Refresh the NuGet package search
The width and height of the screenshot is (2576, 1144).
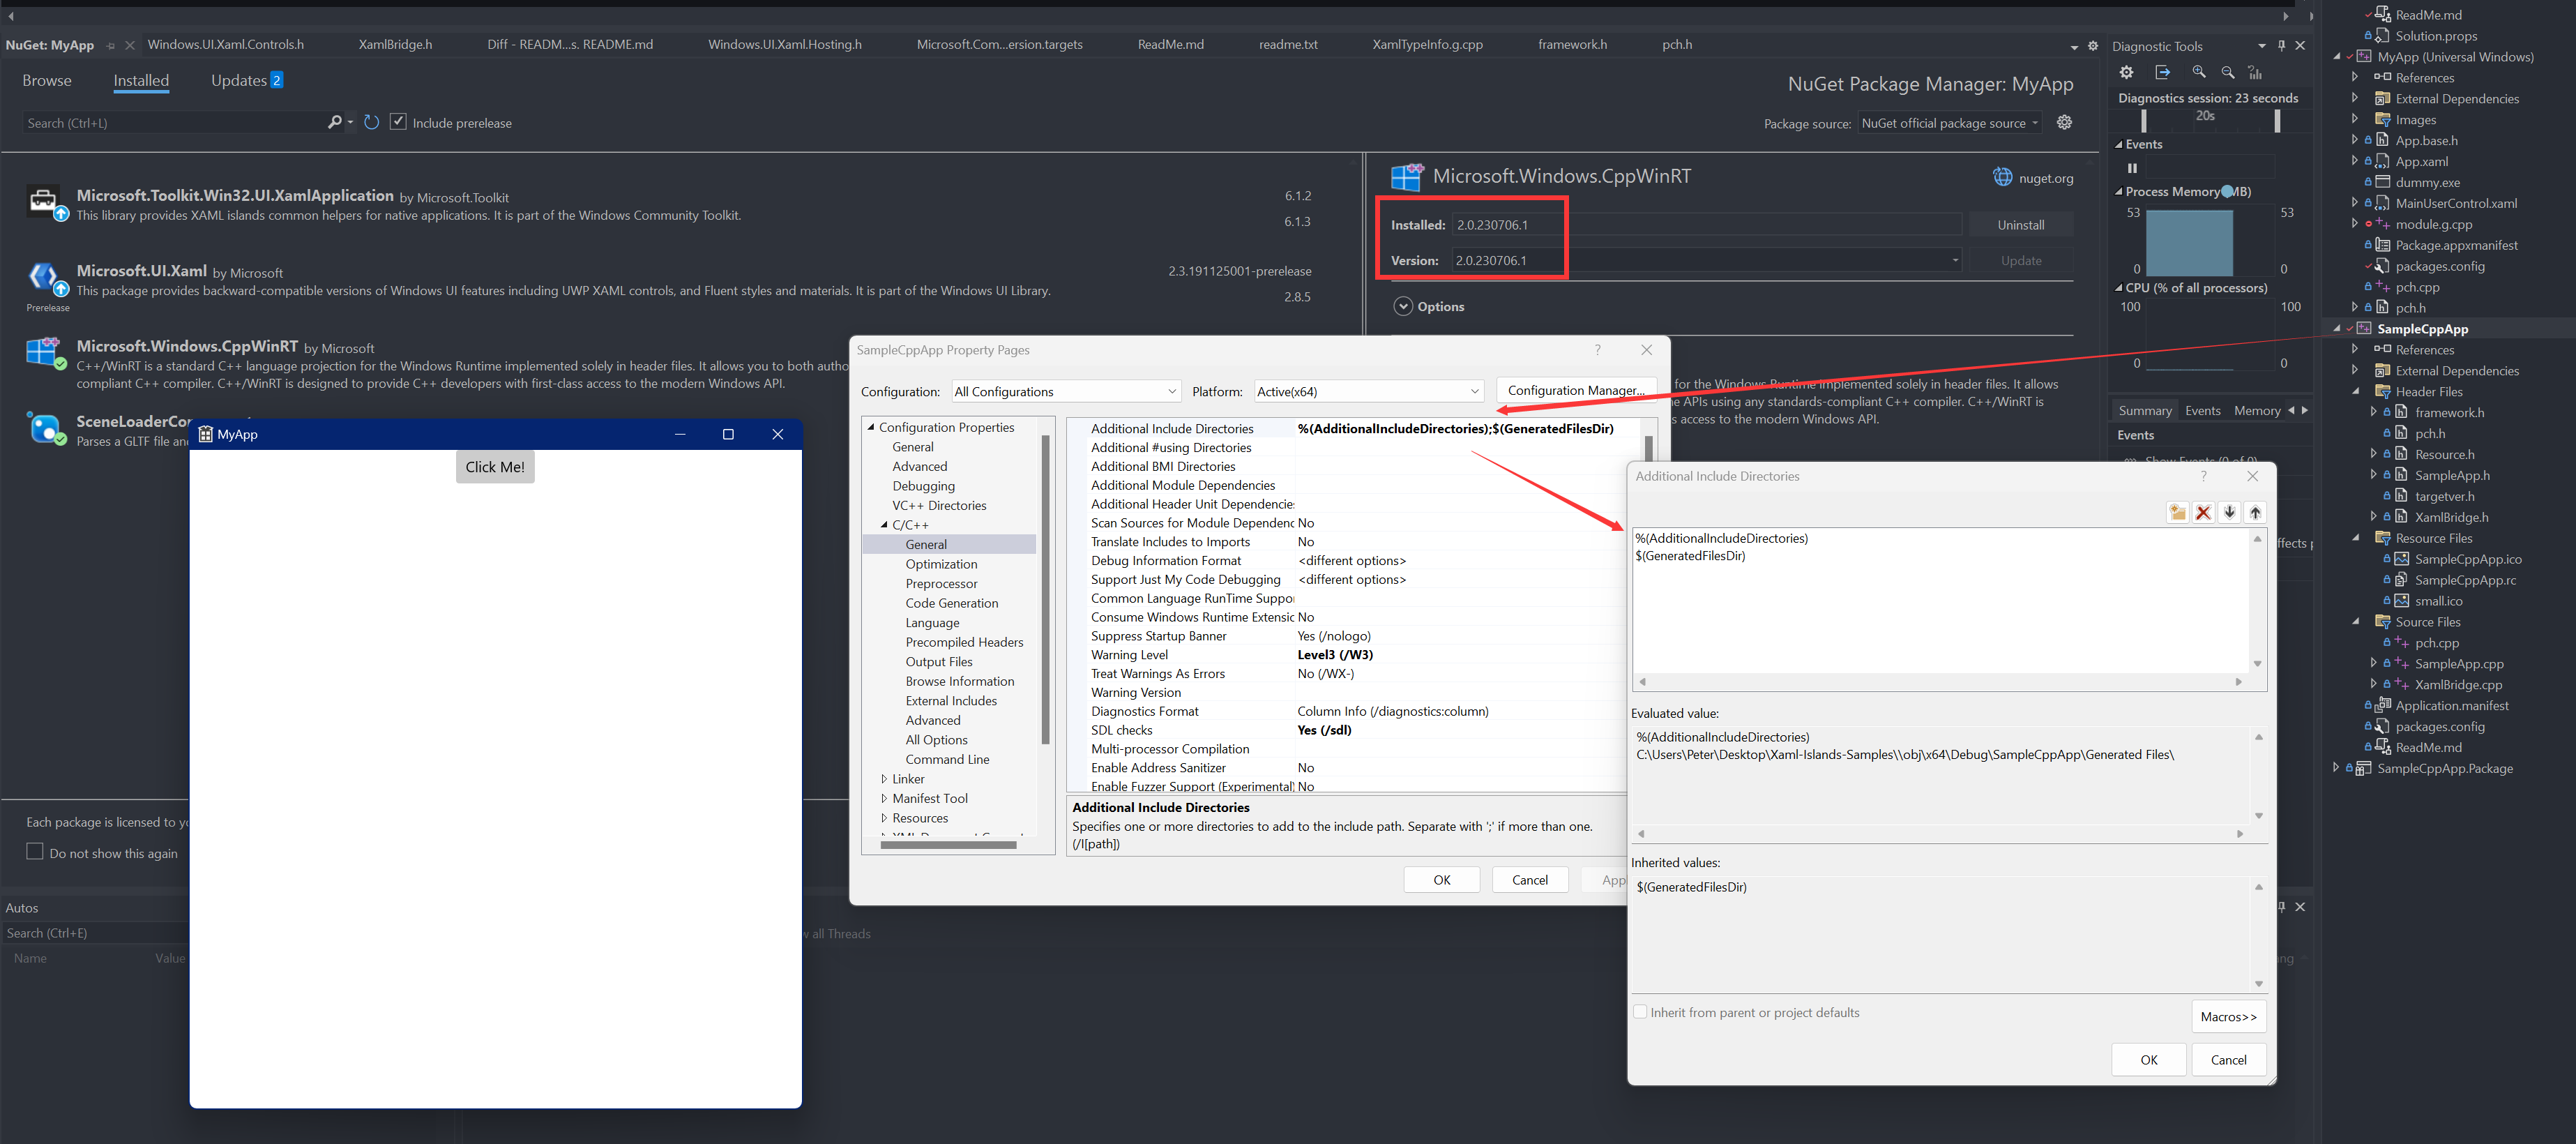pyautogui.click(x=371, y=121)
